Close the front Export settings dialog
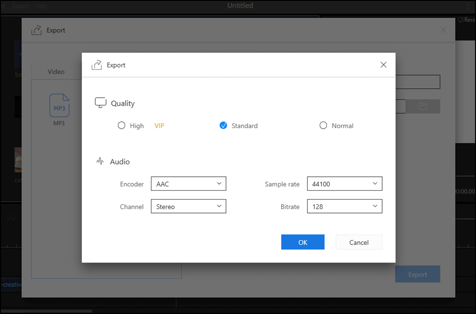The height and width of the screenshot is (314, 476). 383,65
